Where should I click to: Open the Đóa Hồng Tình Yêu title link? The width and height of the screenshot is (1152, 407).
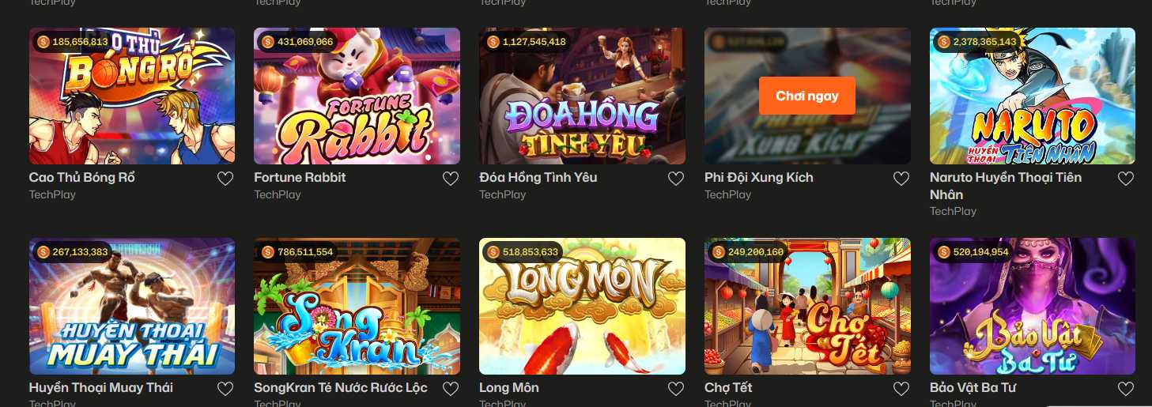538,177
